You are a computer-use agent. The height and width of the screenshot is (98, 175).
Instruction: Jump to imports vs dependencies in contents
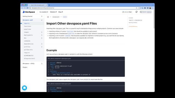(x=136, y=20)
